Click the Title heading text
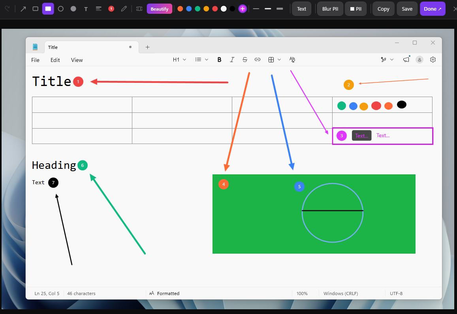This screenshot has height=314, width=457. (x=52, y=81)
